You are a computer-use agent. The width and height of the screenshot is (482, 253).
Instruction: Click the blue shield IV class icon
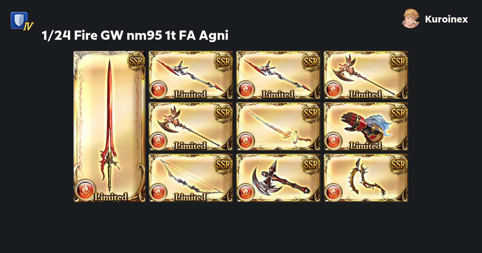(21, 20)
